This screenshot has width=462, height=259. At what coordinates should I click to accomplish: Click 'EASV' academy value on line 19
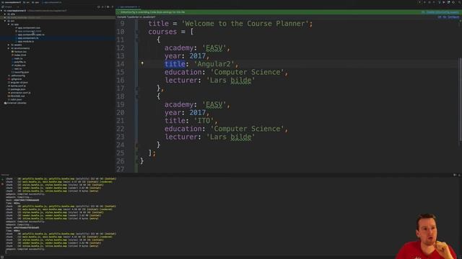pos(214,104)
